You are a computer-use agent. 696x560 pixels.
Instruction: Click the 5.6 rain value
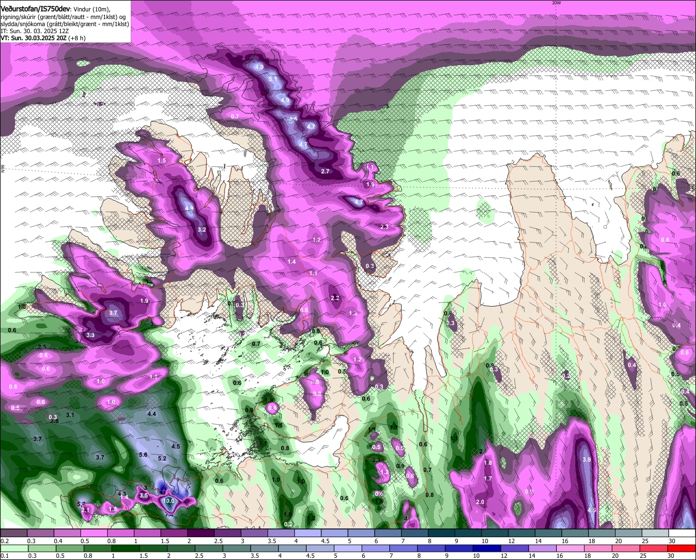pos(144,455)
